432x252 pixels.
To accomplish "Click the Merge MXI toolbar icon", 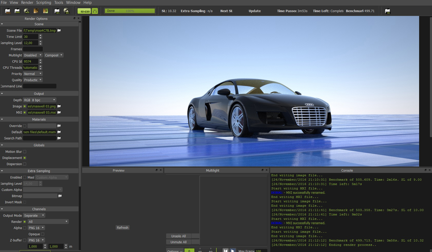I will pyautogui.click(x=36, y=11).
